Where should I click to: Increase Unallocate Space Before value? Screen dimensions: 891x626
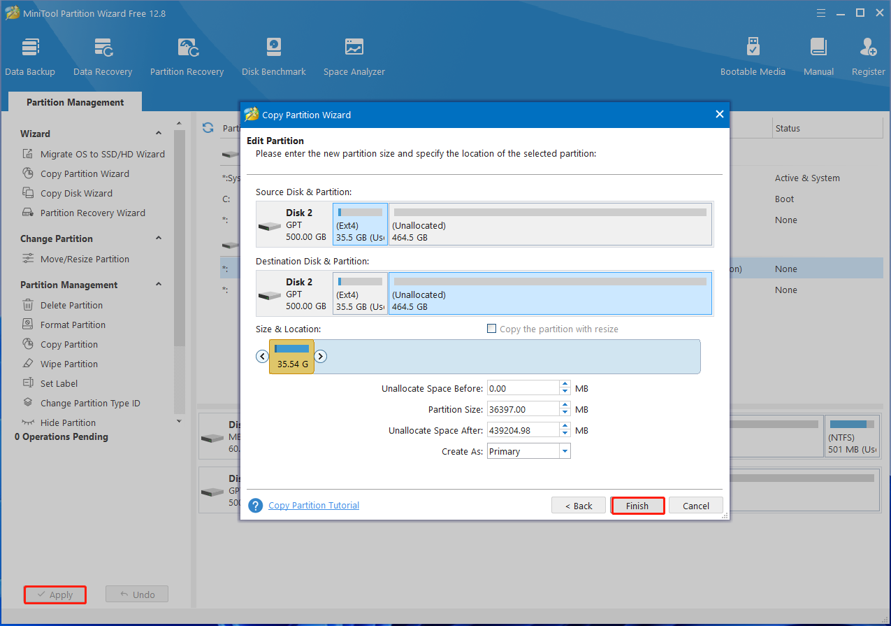pyautogui.click(x=565, y=385)
